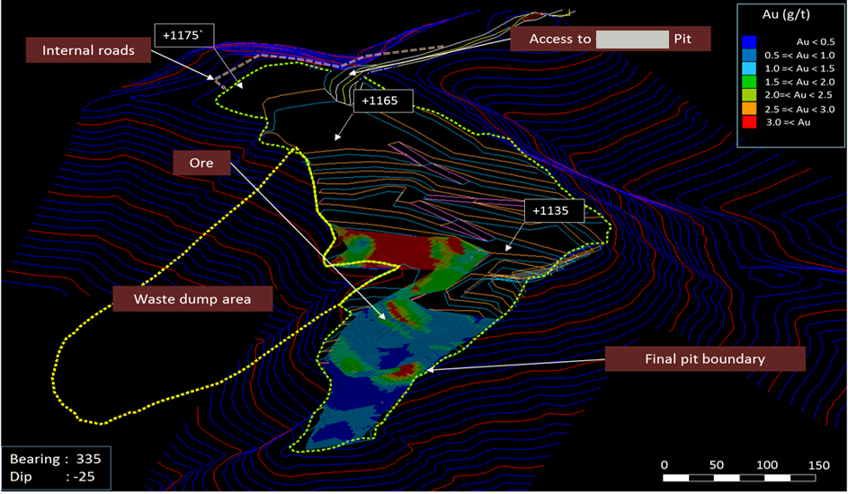848x494 pixels.
Task: Click the cyan 1.0 =< Au < 1.5 swatch
Action: coord(749,68)
